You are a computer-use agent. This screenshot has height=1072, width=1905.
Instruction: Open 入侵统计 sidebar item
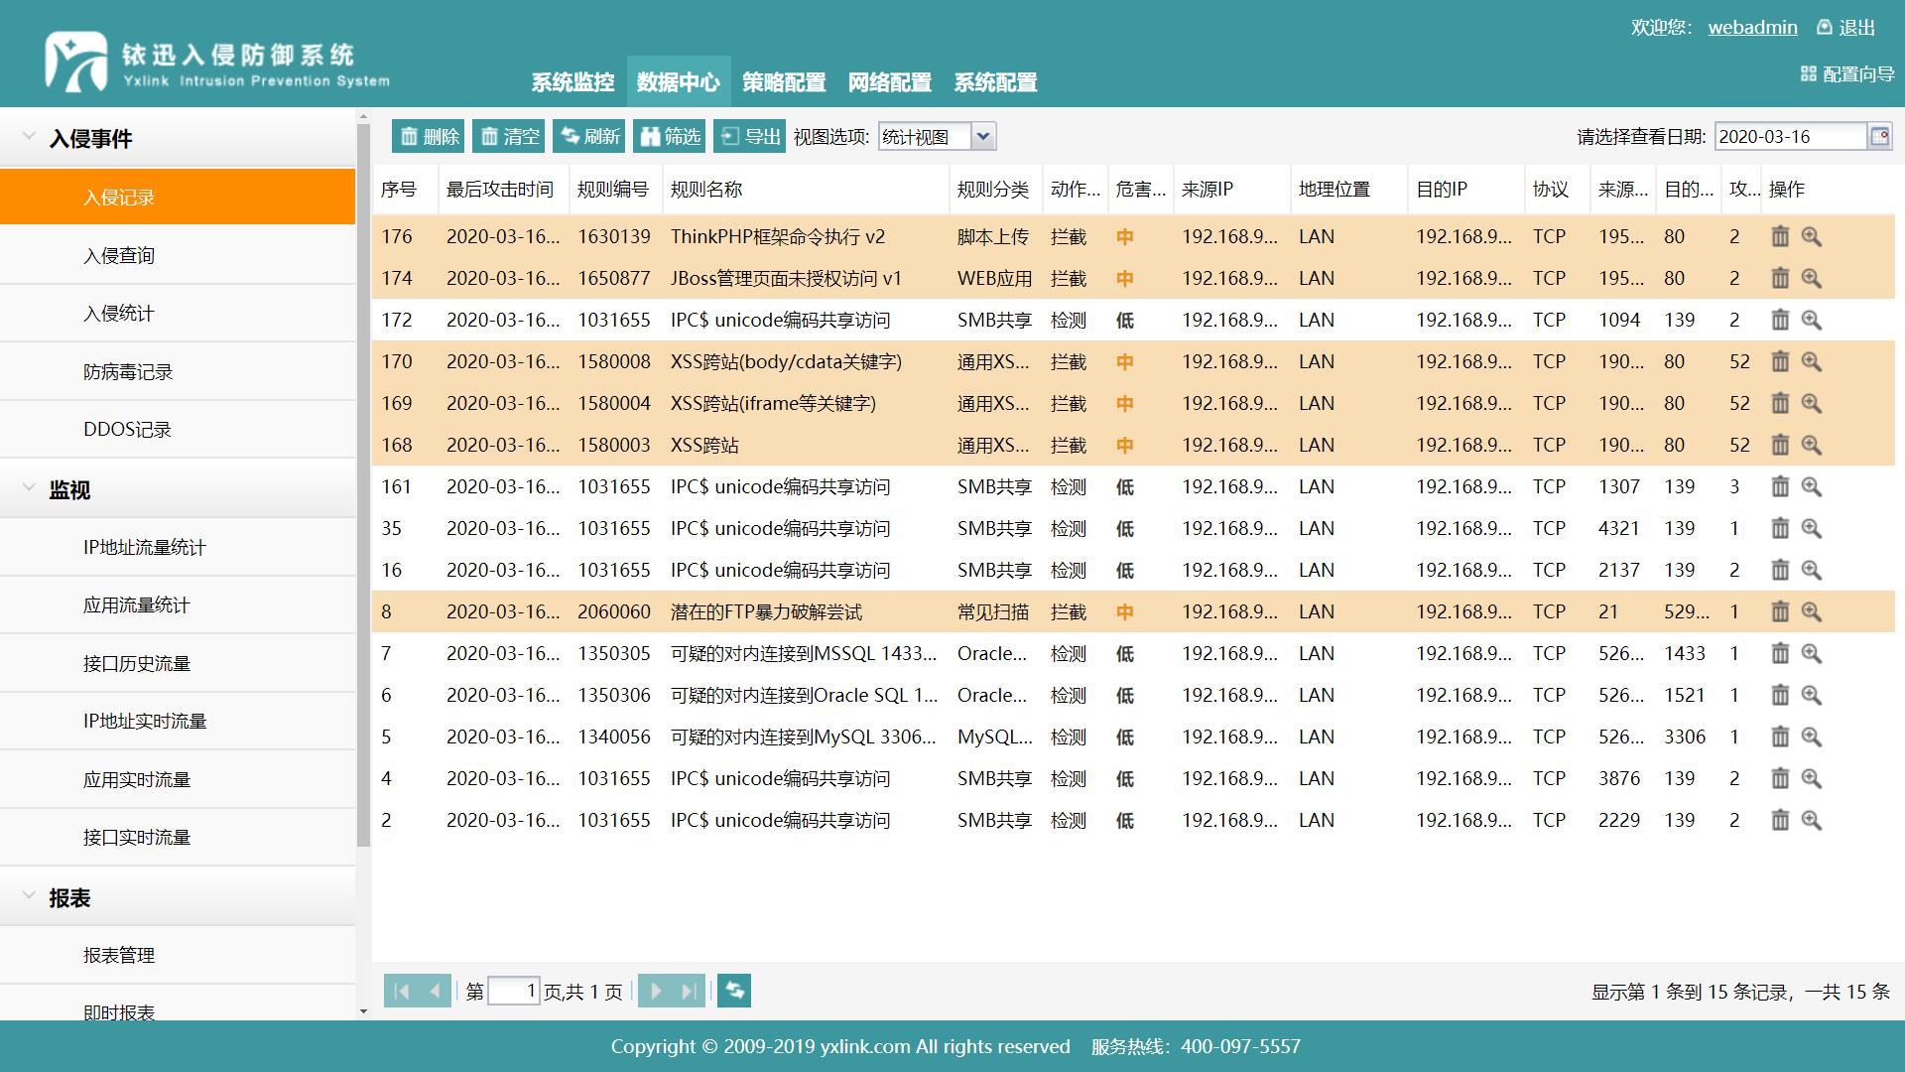[x=178, y=313]
